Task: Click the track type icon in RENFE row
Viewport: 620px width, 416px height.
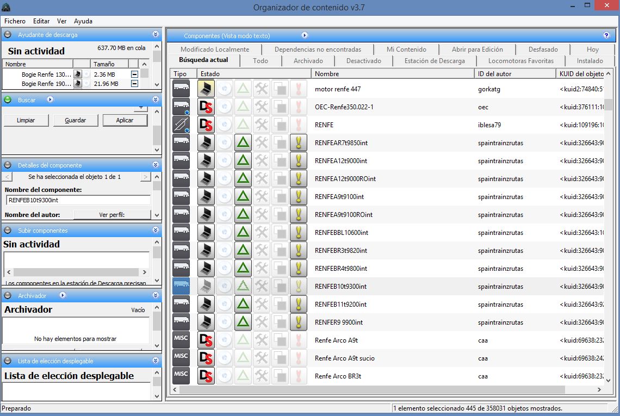Action: [181, 125]
